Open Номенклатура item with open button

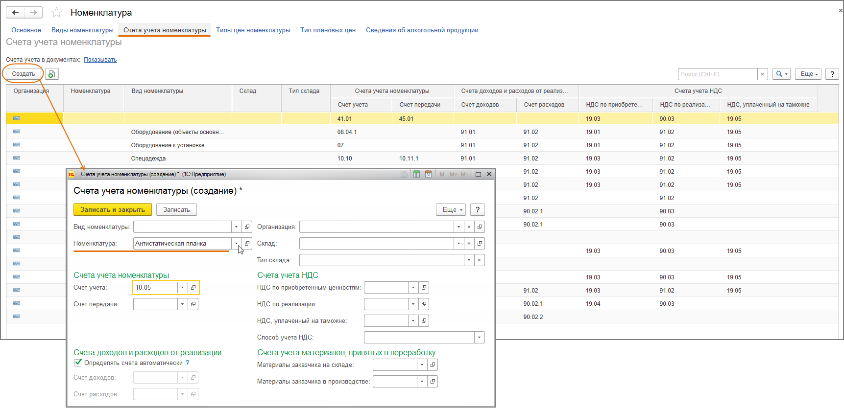pyautogui.click(x=247, y=244)
